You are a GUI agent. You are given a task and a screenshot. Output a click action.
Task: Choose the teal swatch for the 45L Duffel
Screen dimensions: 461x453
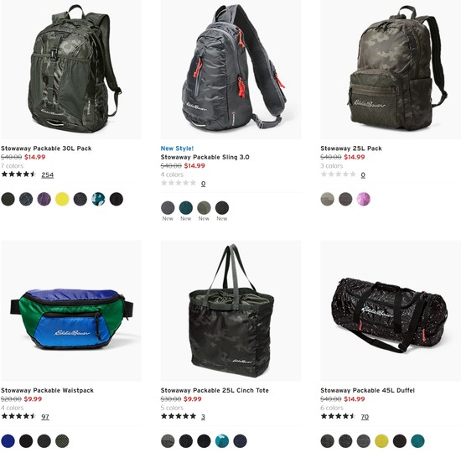[x=417, y=441]
